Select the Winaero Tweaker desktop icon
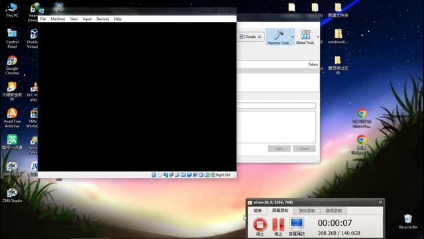424x239 pixels. [x=33, y=145]
